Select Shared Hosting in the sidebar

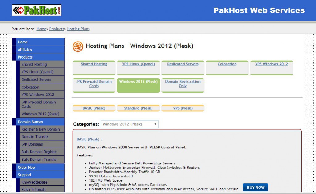(x=42, y=64)
